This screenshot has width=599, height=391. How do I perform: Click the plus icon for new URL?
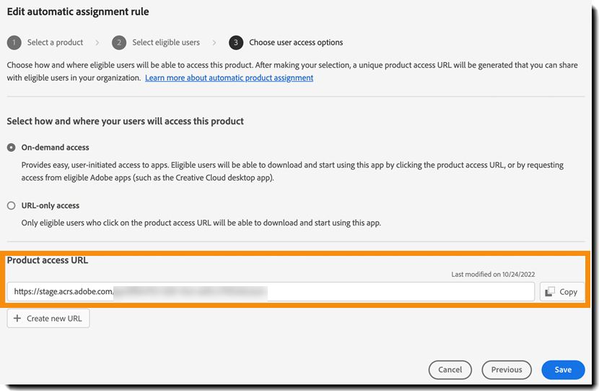point(17,318)
